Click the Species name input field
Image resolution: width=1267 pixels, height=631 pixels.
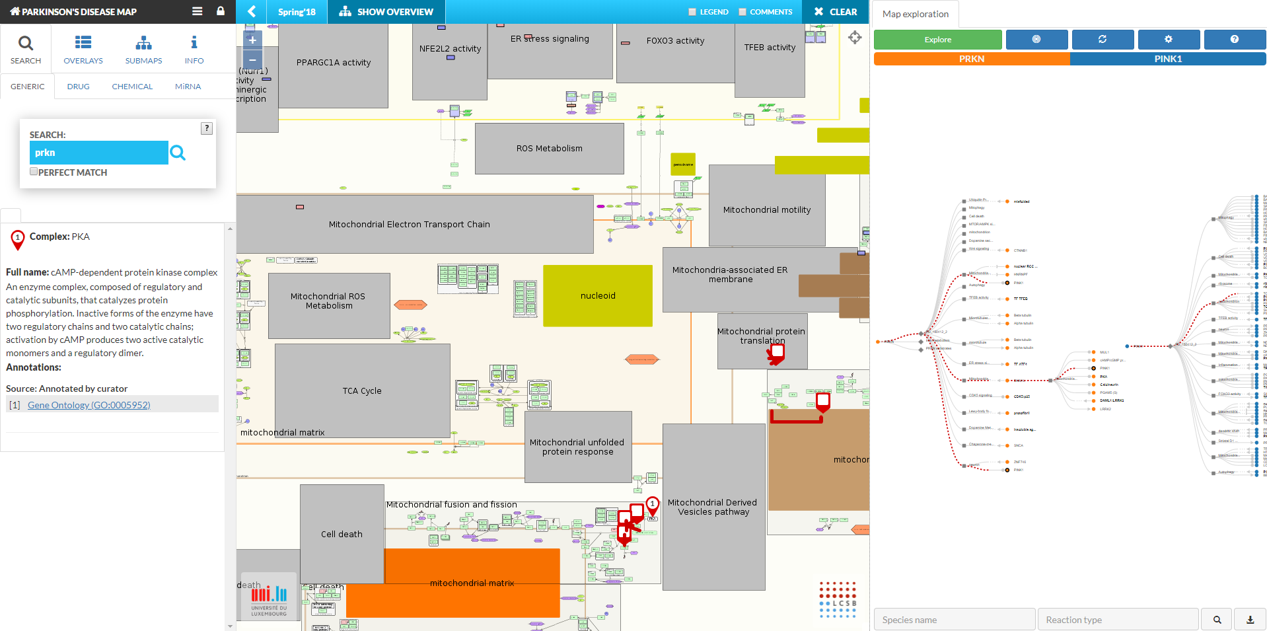click(954, 620)
